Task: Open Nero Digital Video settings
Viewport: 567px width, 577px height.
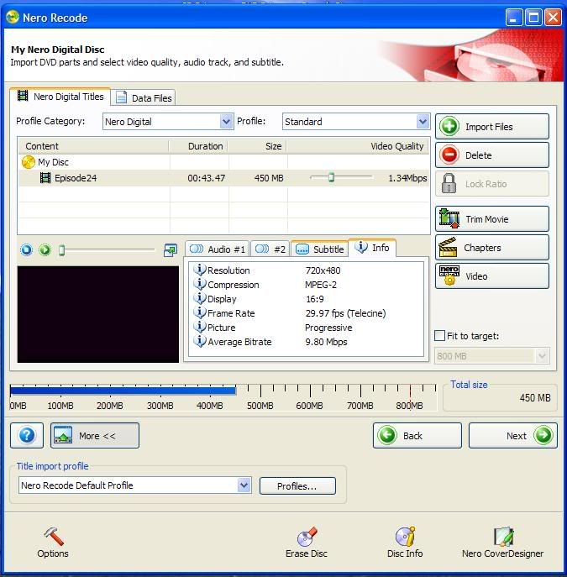Action: coord(492,276)
